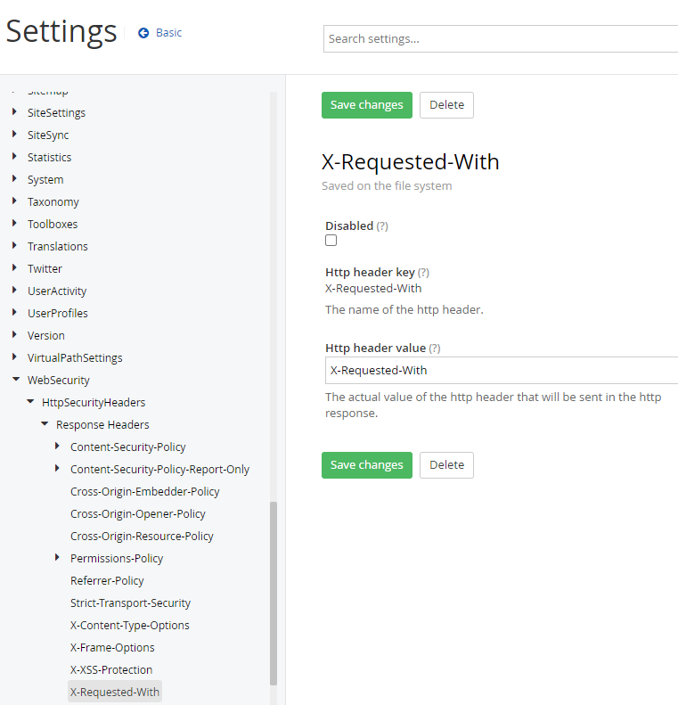Open help tooltip next to Disabled
Image resolution: width=678 pixels, height=705 pixels.
(382, 226)
